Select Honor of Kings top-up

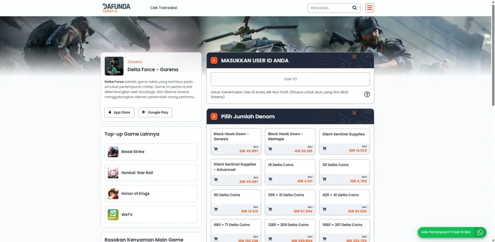coord(151,194)
